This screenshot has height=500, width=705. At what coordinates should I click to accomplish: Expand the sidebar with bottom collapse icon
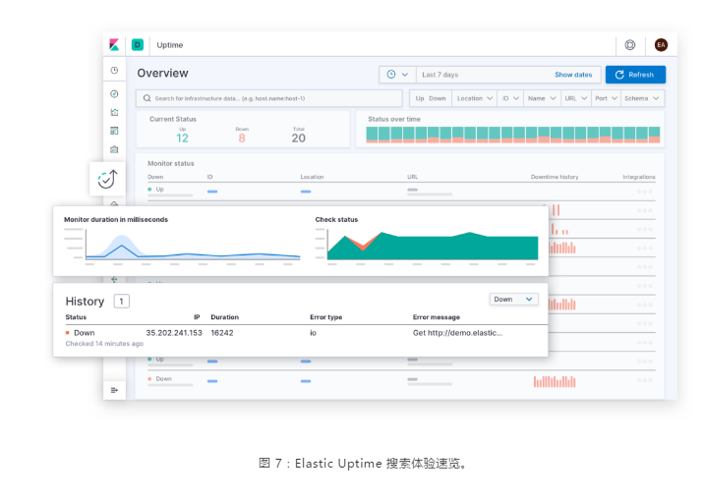[x=114, y=390]
